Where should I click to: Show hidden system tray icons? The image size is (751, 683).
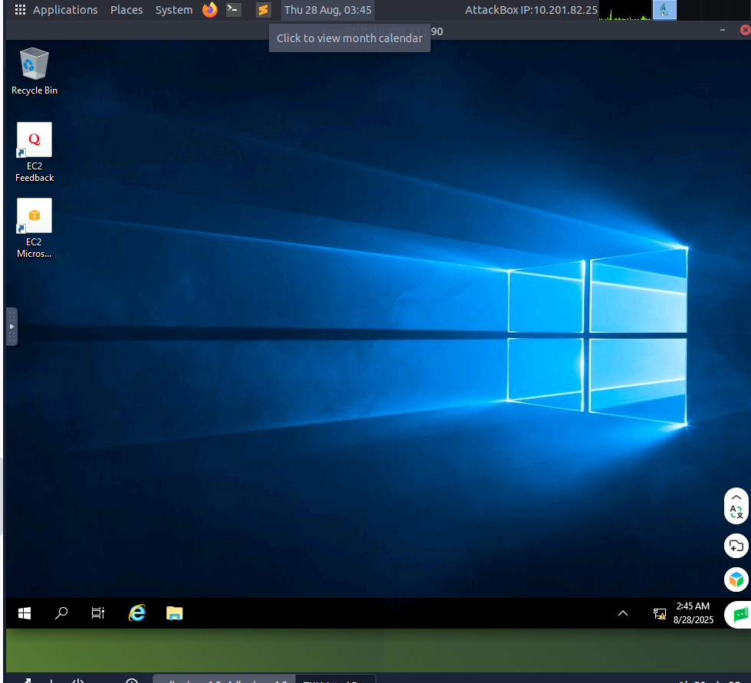[622, 613]
